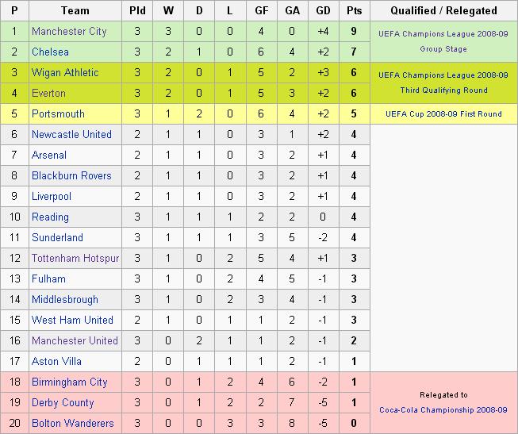
Task: Click the Pts column header
Action: [354, 10]
